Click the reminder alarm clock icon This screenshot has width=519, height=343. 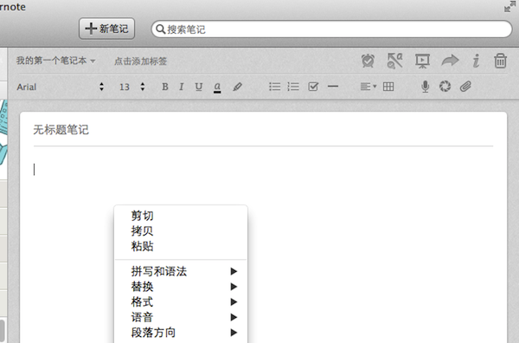368,61
